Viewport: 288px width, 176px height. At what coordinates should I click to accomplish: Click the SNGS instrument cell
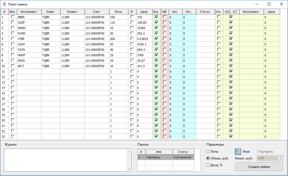29,61
